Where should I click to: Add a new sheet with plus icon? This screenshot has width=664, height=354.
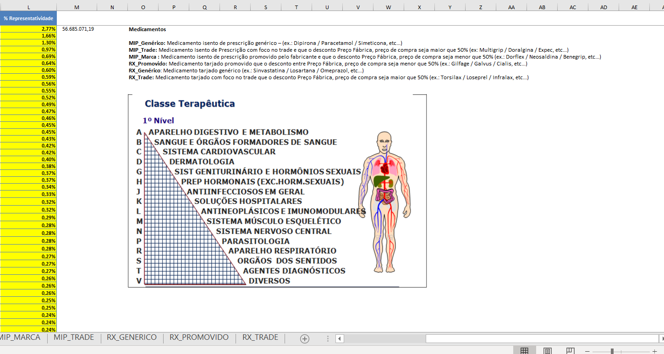(x=305, y=338)
